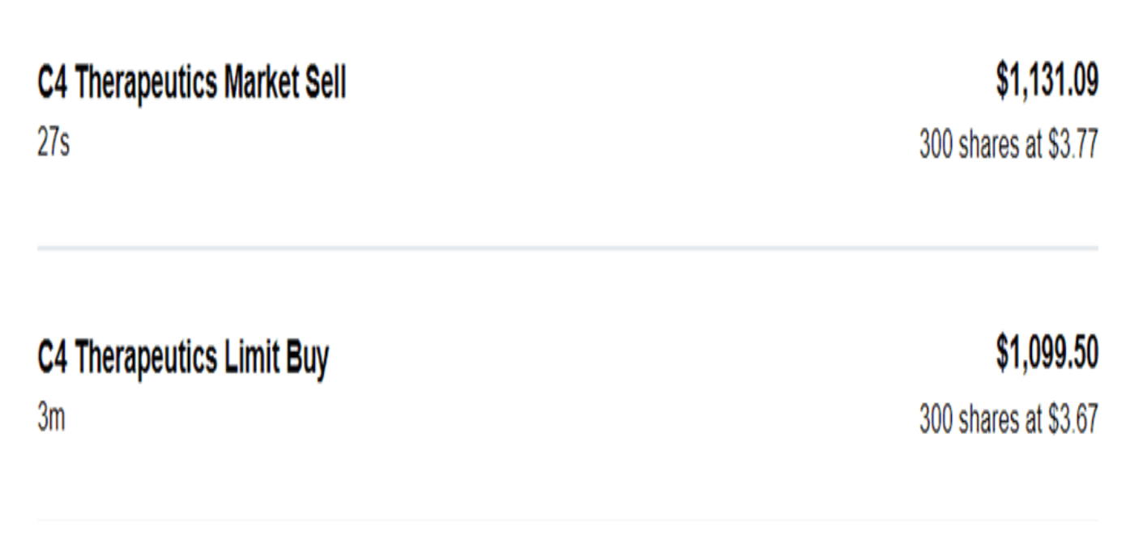Click the "300 shares at $3.67" detail
Screen dimensions: 1147x544
[x=1008, y=419]
